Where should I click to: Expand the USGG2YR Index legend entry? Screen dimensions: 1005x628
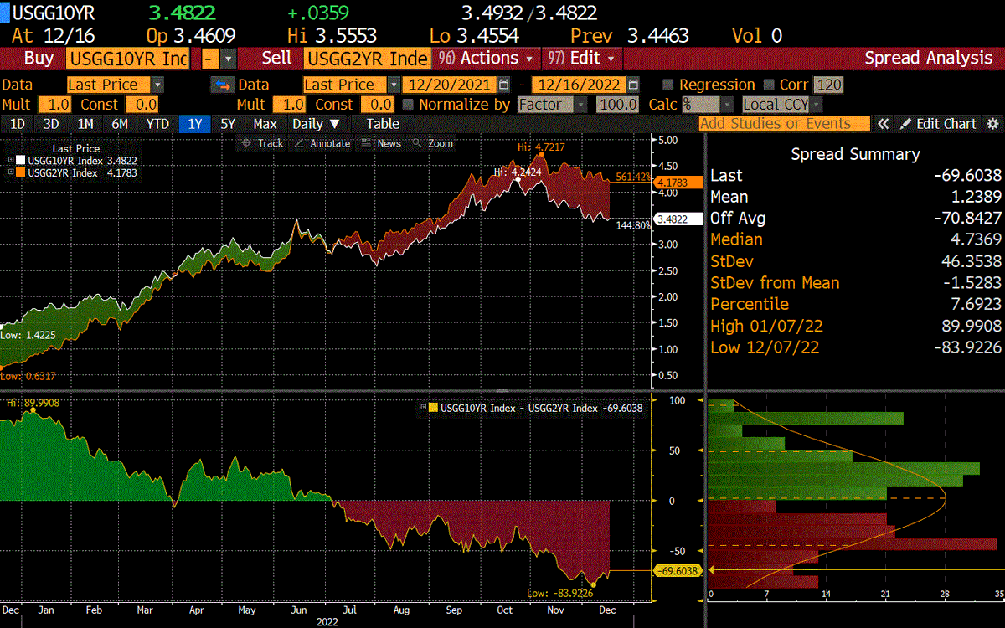point(11,172)
